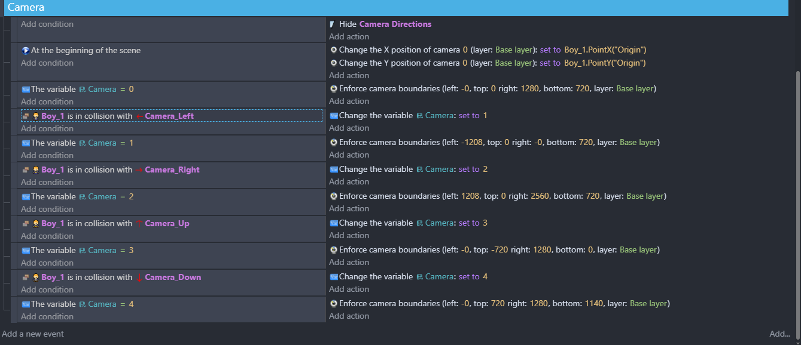Viewport: 801px width, 345px height.
Task: Click the camera icon on the first 'Enforce camera boundaries' action
Action: [333, 88]
